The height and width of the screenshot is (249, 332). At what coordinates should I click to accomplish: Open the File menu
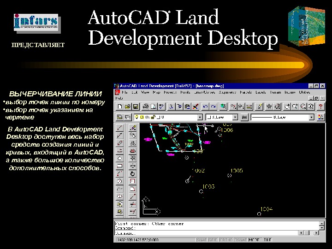pyautogui.click(x=125, y=92)
